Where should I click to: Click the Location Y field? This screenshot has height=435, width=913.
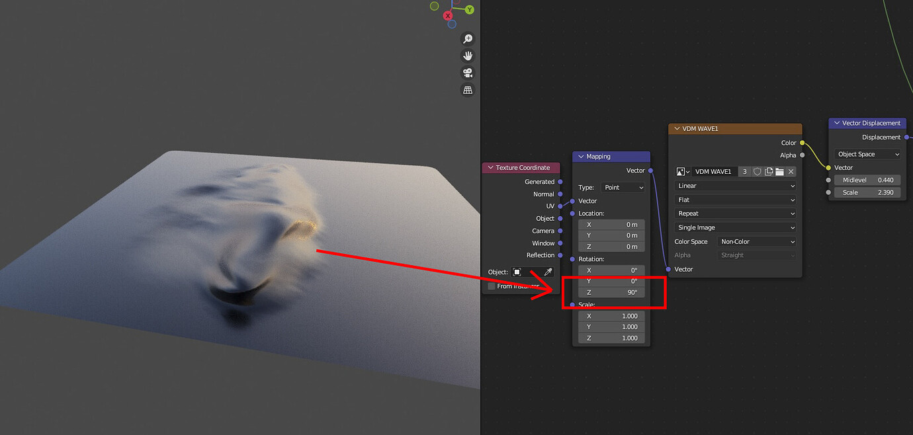tap(611, 235)
